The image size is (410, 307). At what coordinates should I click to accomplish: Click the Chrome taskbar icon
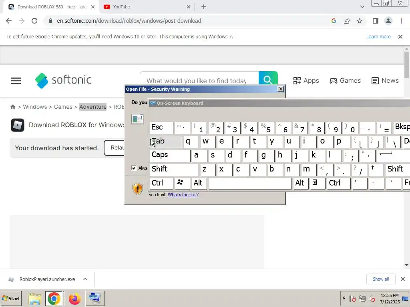point(54,299)
